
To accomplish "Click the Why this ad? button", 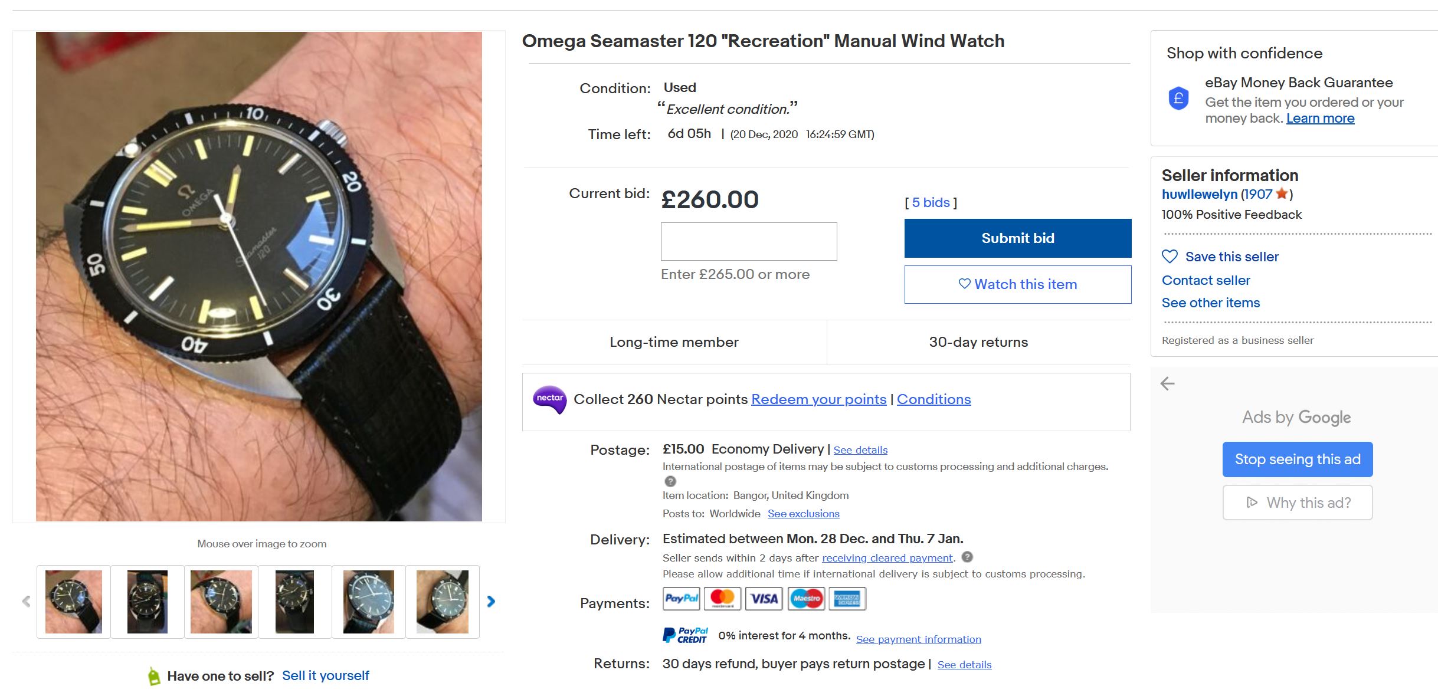I will coord(1298,503).
